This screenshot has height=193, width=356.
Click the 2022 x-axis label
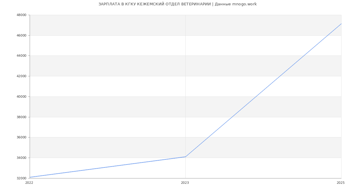(29, 183)
